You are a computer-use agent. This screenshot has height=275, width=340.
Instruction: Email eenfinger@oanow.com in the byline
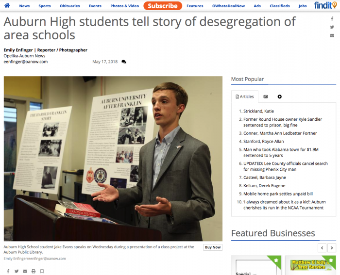pyautogui.click(x=26, y=62)
